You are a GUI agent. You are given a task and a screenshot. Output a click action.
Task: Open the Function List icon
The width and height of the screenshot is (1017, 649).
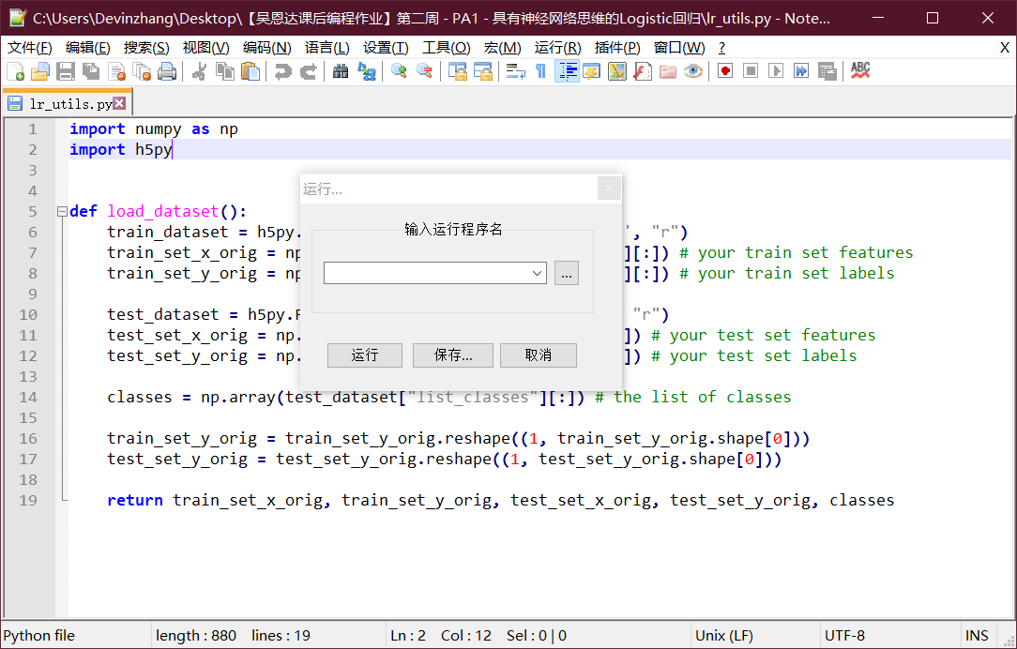point(642,71)
